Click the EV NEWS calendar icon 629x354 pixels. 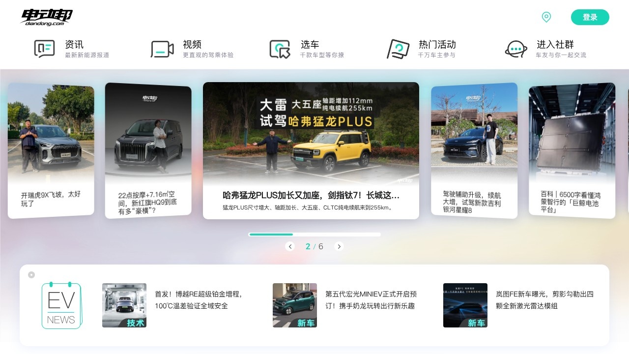61,305
